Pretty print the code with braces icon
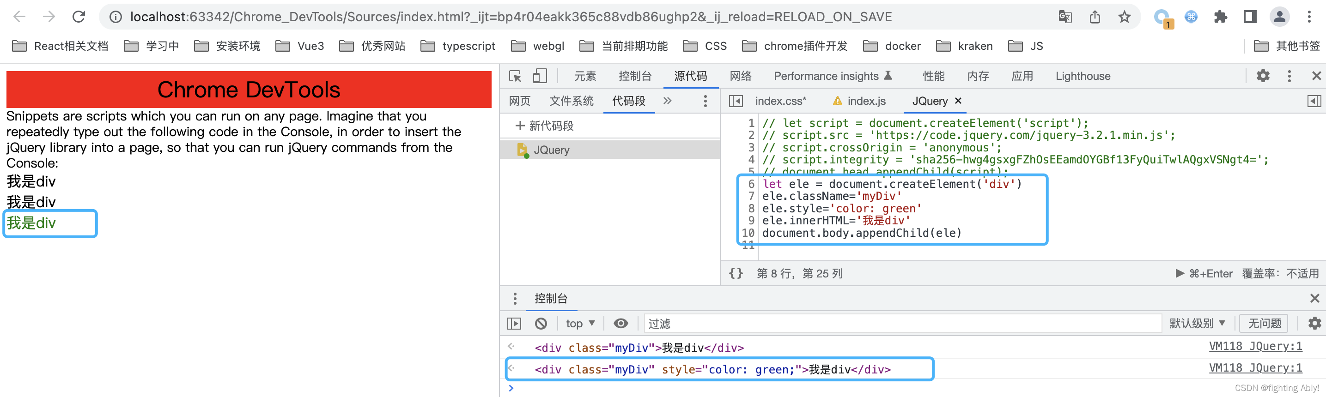 (x=736, y=273)
